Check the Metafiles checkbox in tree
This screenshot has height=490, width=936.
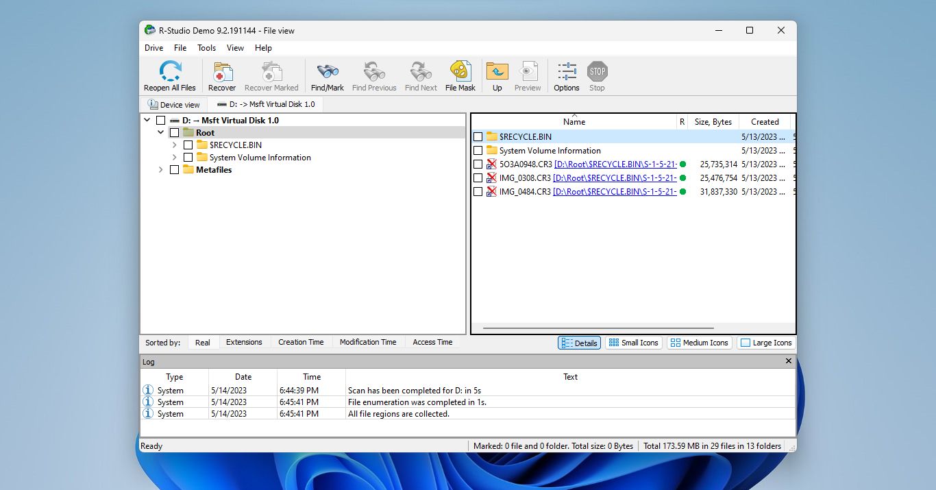(174, 170)
